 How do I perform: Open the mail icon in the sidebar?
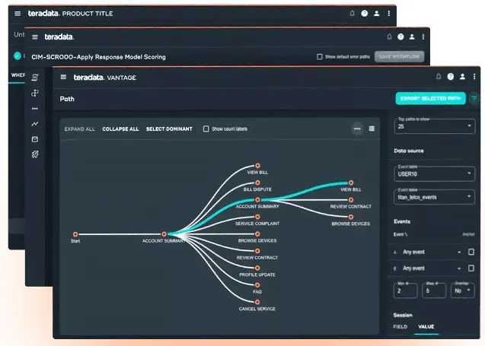(x=35, y=139)
